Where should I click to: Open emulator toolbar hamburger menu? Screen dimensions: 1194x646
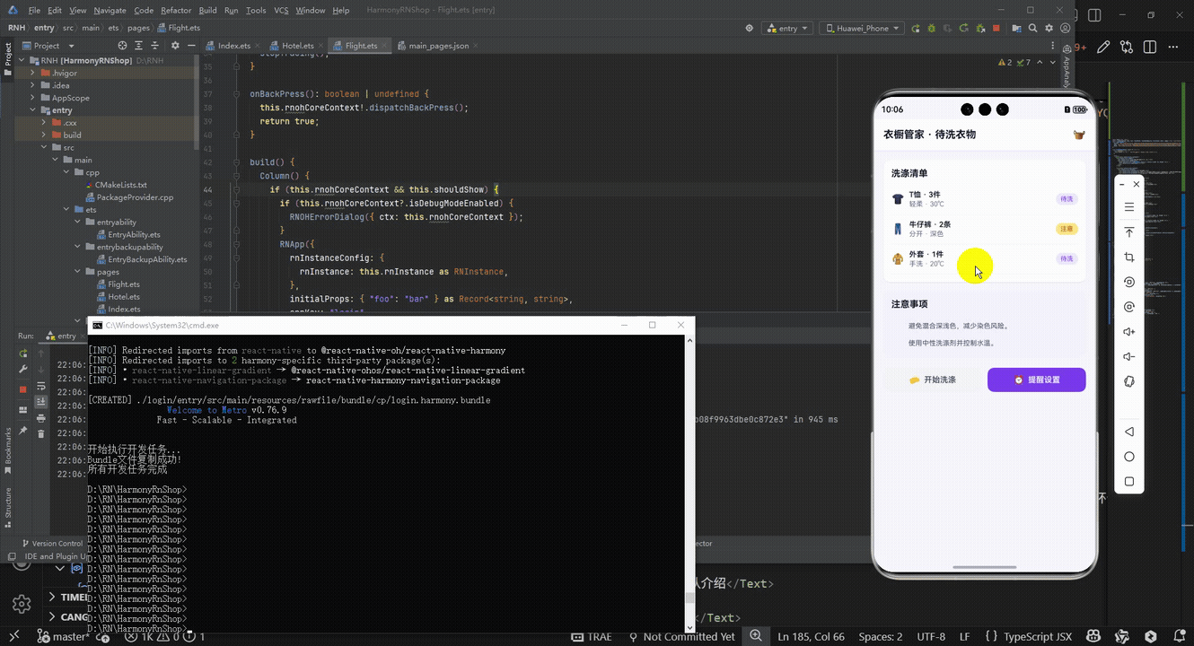click(1129, 207)
